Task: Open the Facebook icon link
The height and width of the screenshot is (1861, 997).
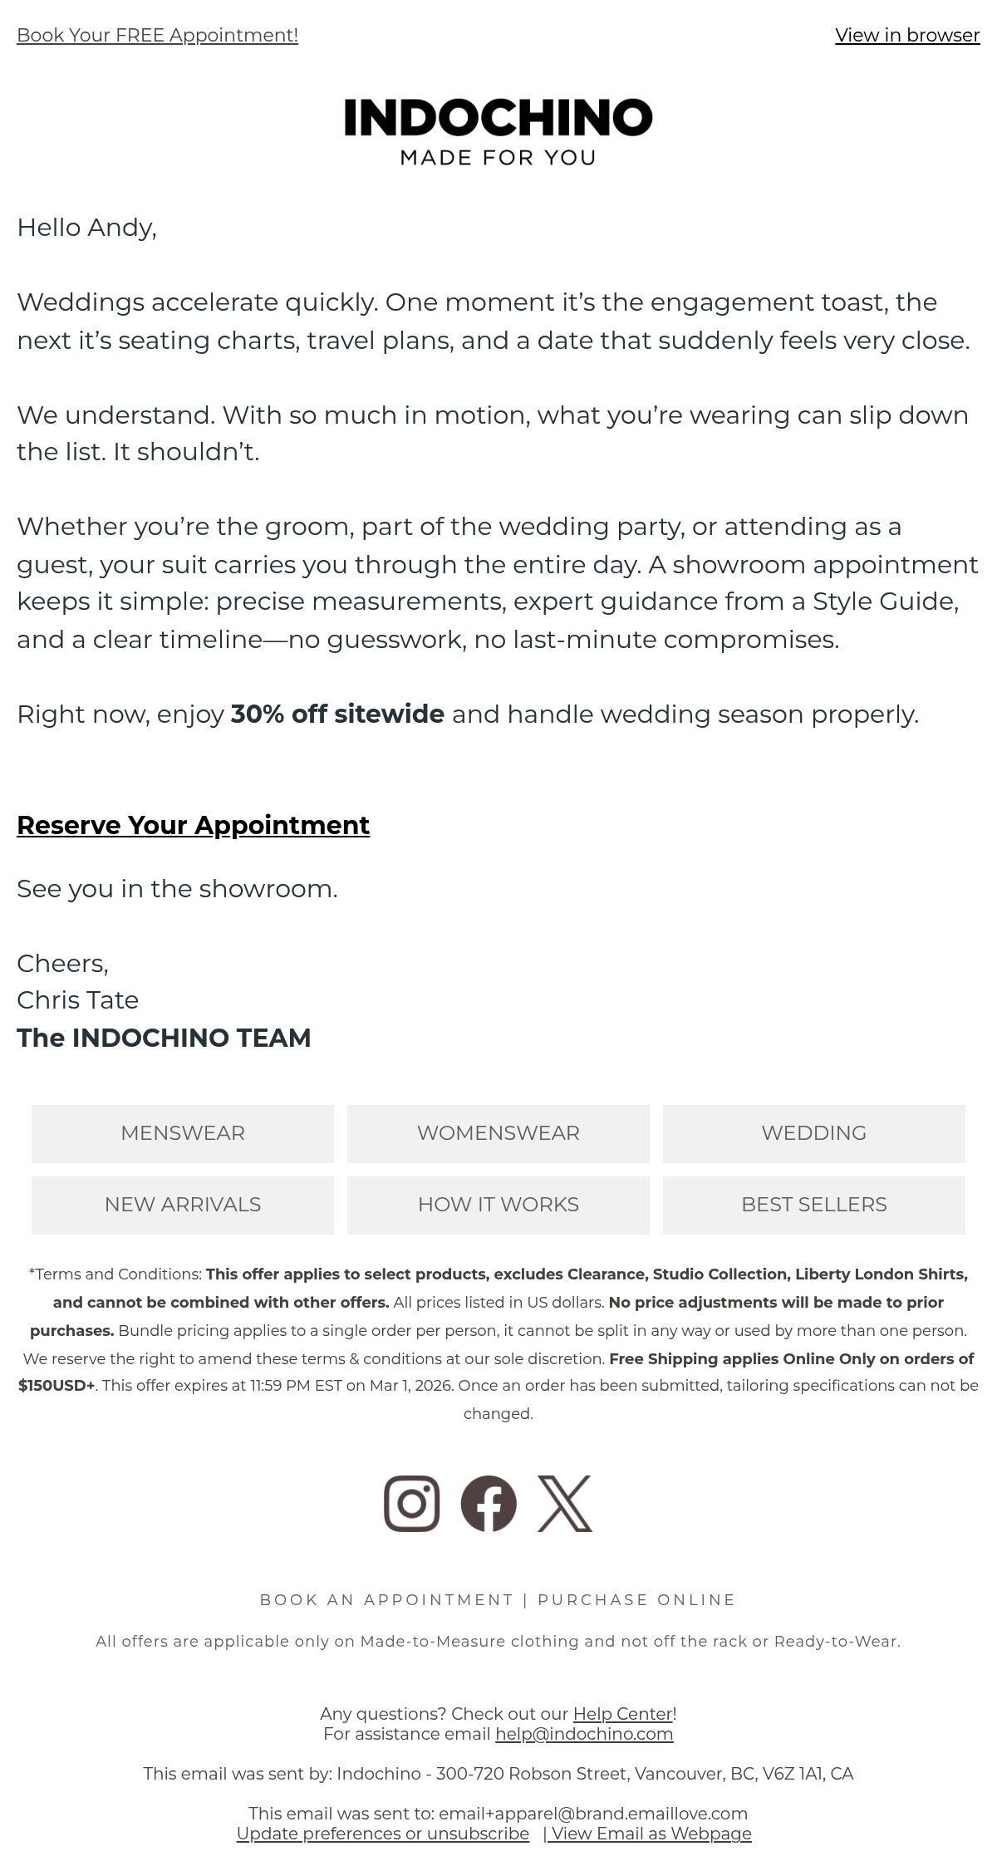Action: pos(489,1503)
